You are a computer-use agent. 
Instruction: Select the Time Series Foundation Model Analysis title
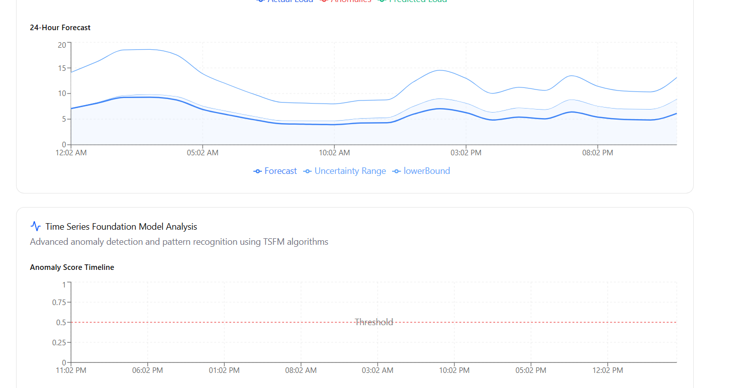click(x=121, y=227)
